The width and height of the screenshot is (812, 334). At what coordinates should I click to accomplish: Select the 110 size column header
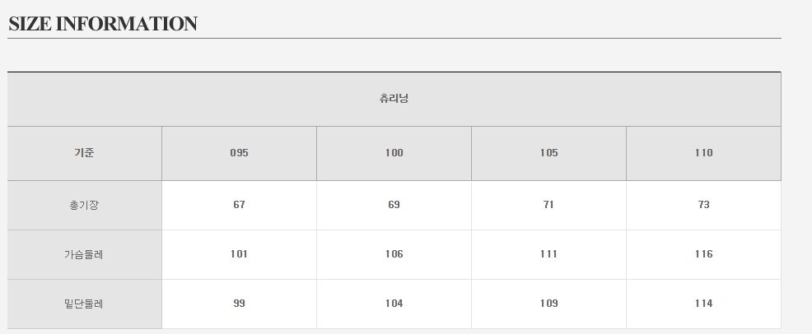tap(703, 153)
